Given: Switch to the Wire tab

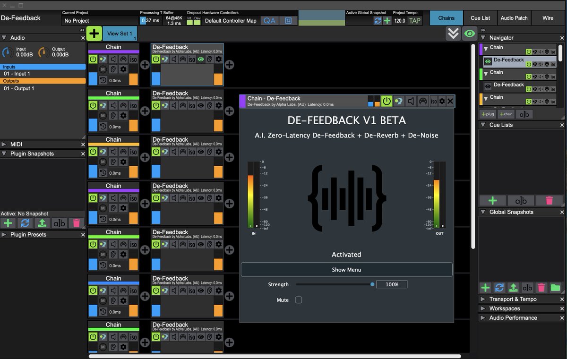Looking at the screenshot, I should (x=548, y=18).
